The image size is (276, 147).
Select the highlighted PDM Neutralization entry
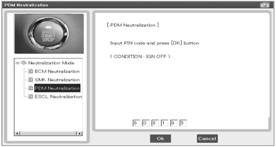click(x=57, y=88)
